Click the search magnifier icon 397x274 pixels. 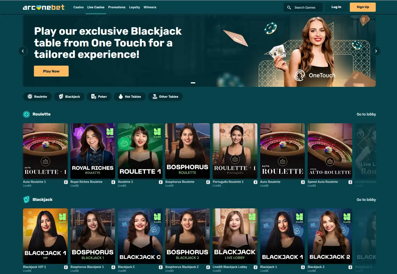289,7
